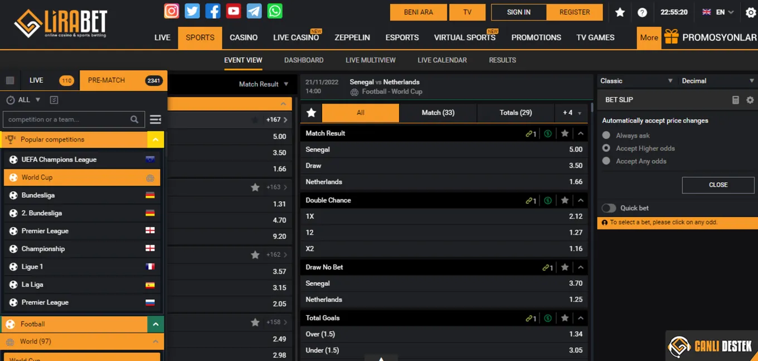Select Accept Higher odds radio option
Viewport: 758px width, 361px height.
[x=606, y=148]
